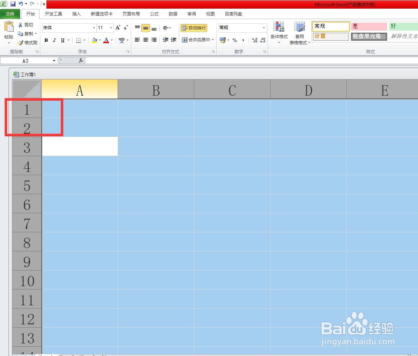Click the Save icon in quick access toolbar
This screenshot has width=418, height=356.
13,4
